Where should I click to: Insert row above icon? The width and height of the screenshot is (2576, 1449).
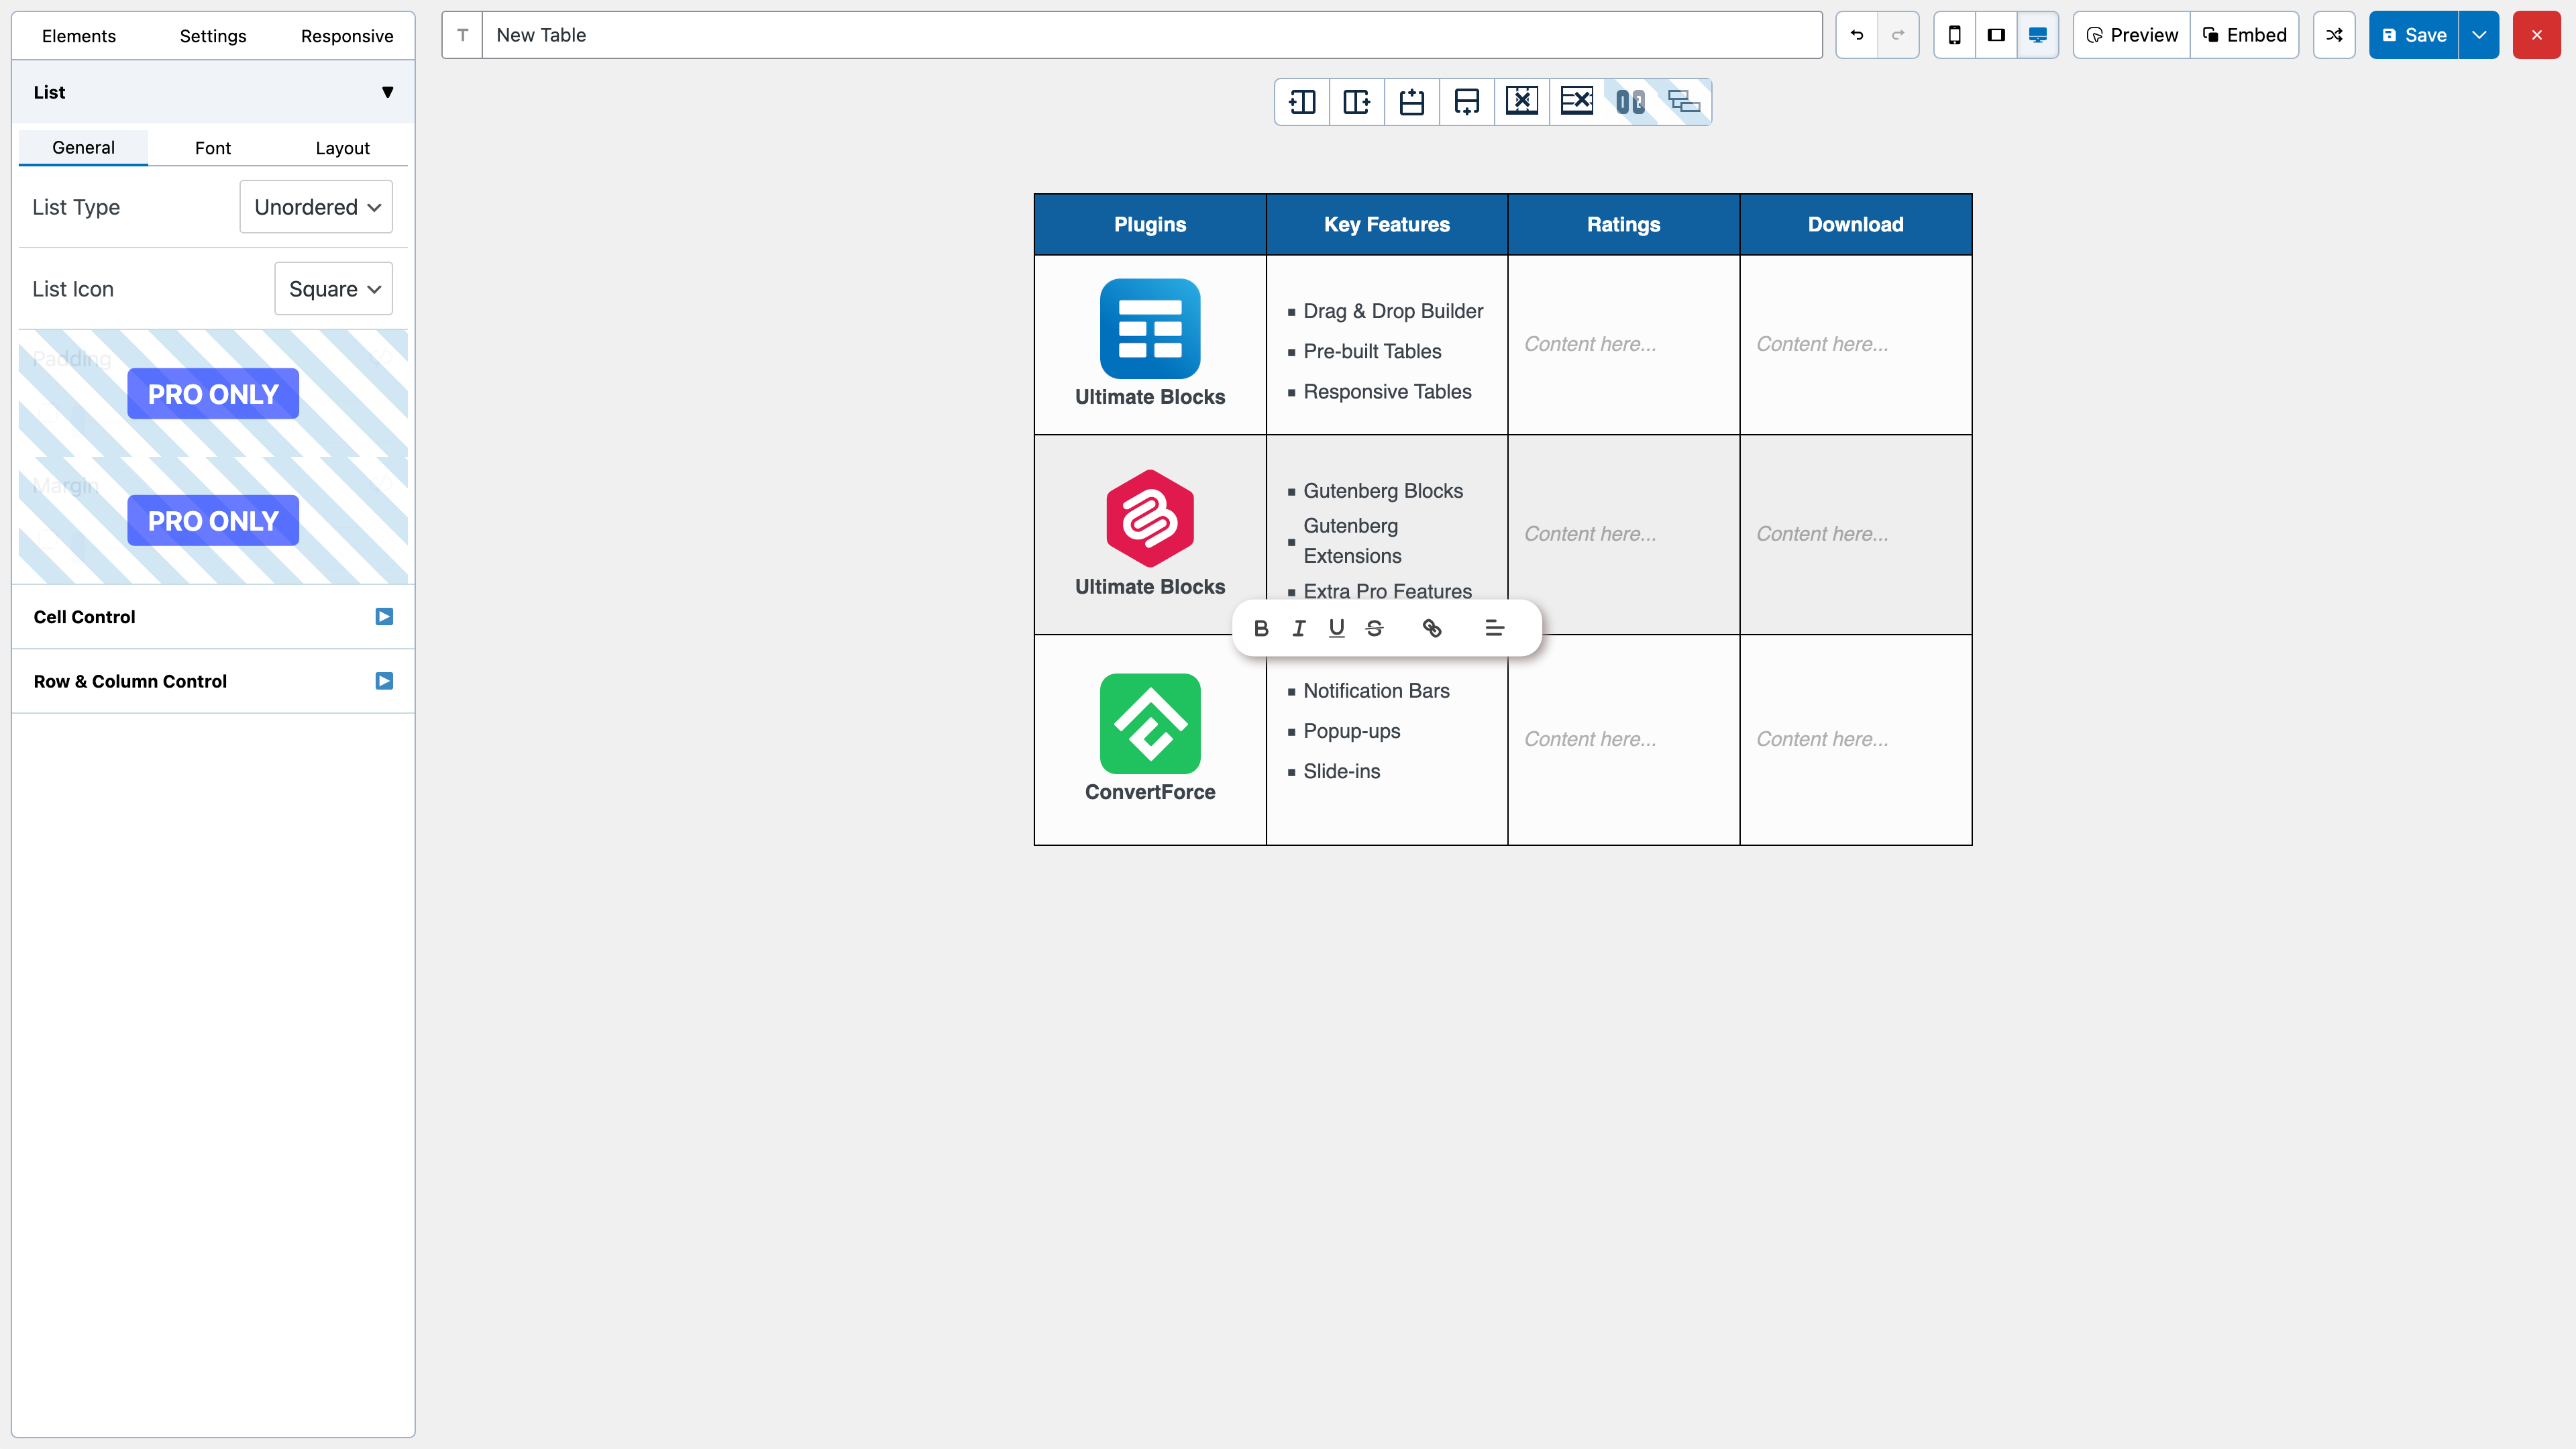pyautogui.click(x=1411, y=101)
